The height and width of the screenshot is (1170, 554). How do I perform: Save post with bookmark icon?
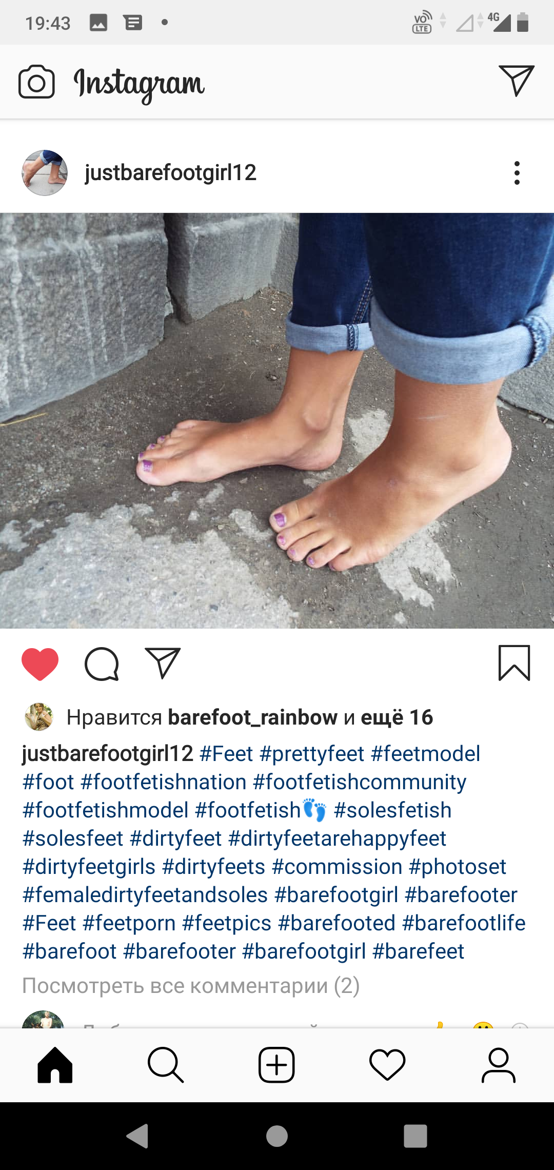[x=514, y=663]
